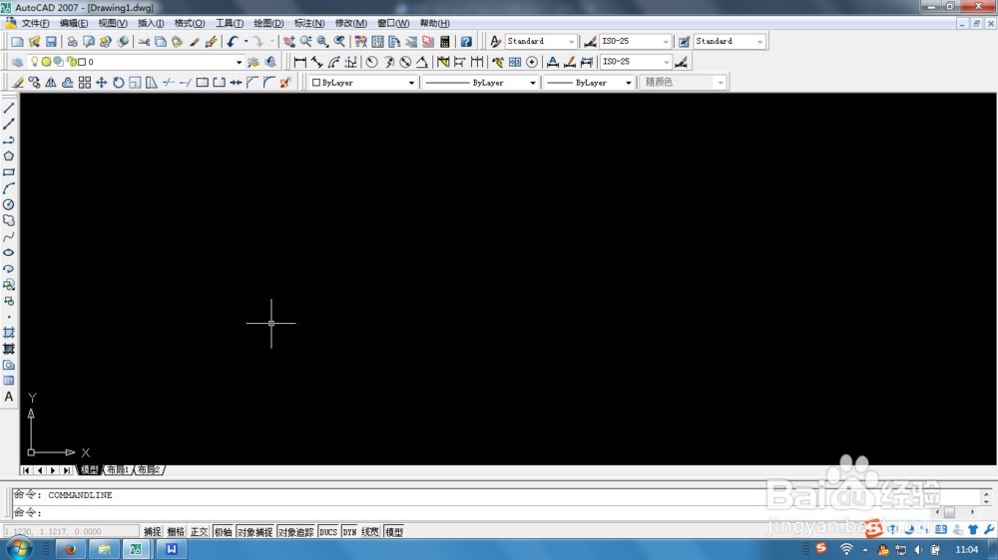Click the 模型 button in status bar
The height and width of the screenshot is (560, 998).
tap(394, 532)
